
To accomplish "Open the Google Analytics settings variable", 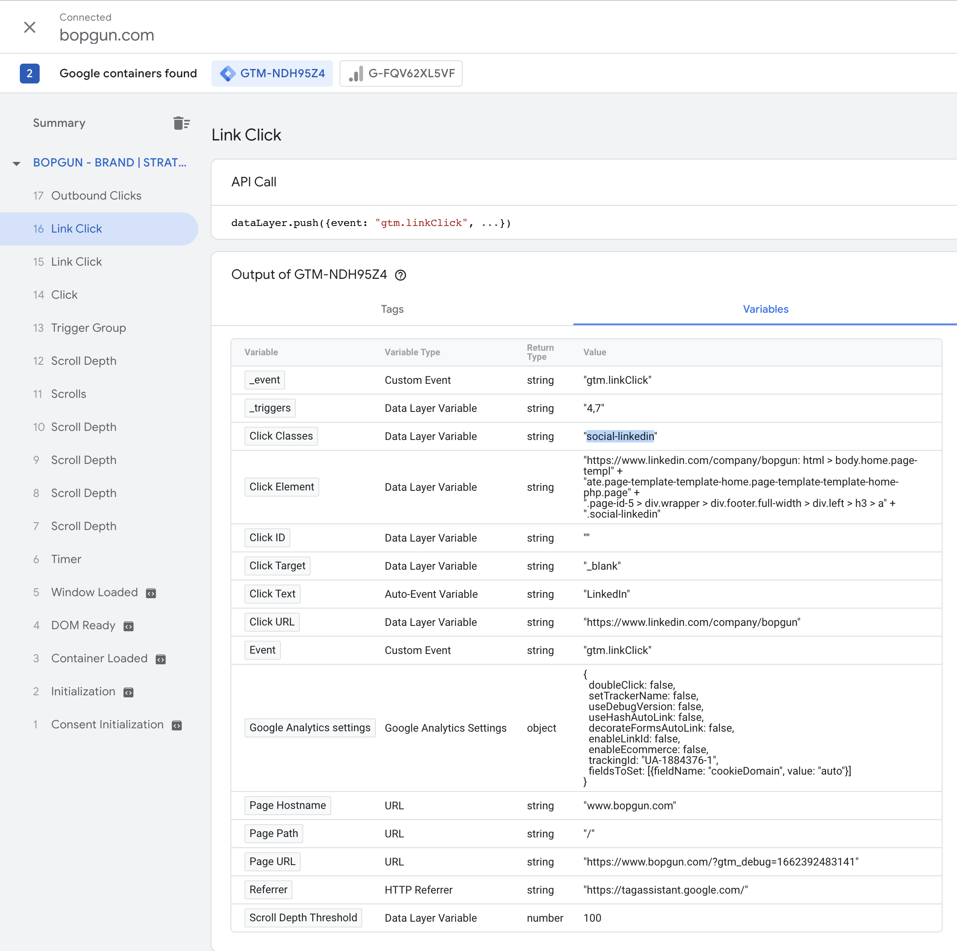I will (310, 728).
